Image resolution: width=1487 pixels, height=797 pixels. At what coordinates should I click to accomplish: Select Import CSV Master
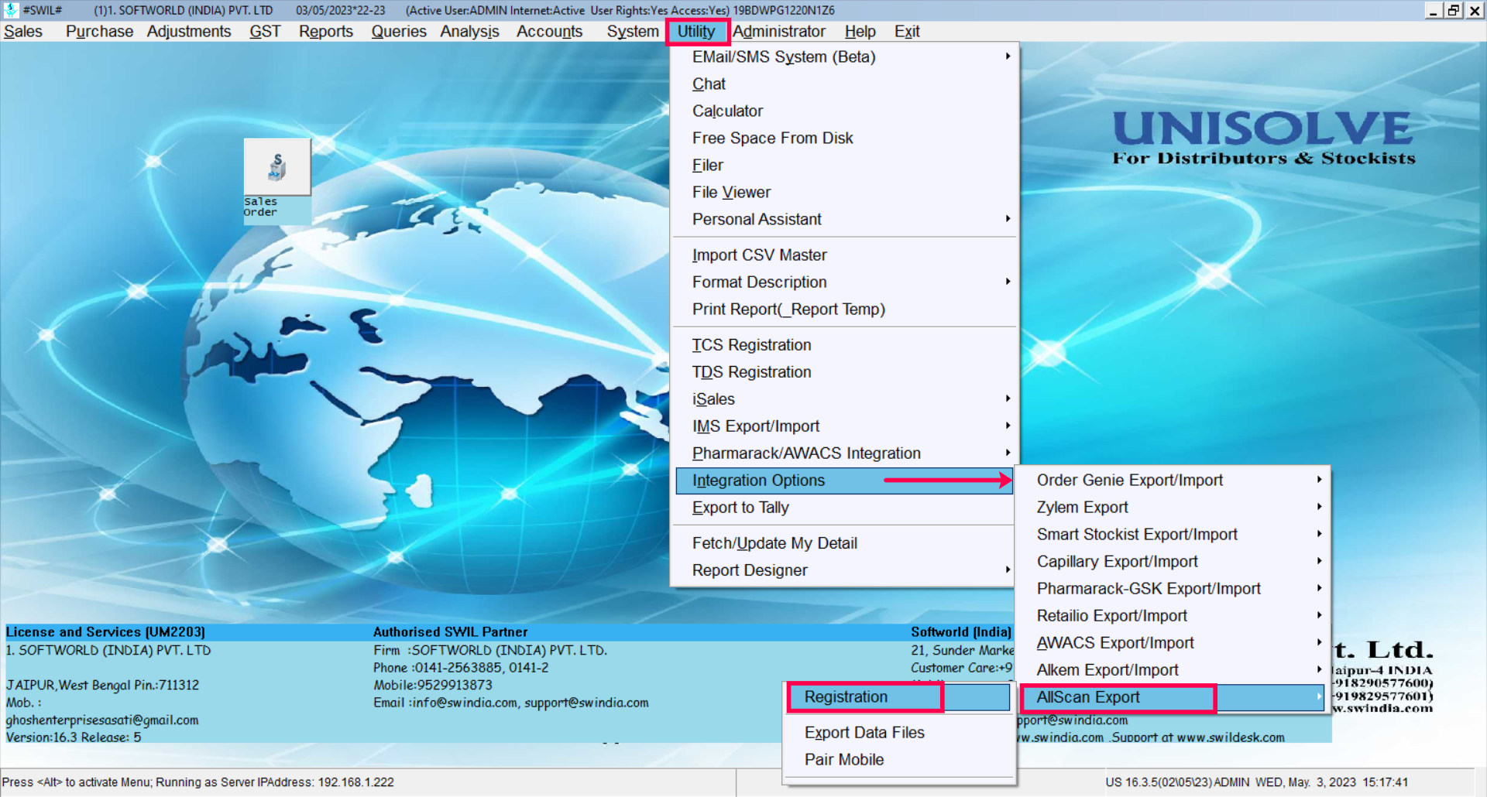pos(844,255)
